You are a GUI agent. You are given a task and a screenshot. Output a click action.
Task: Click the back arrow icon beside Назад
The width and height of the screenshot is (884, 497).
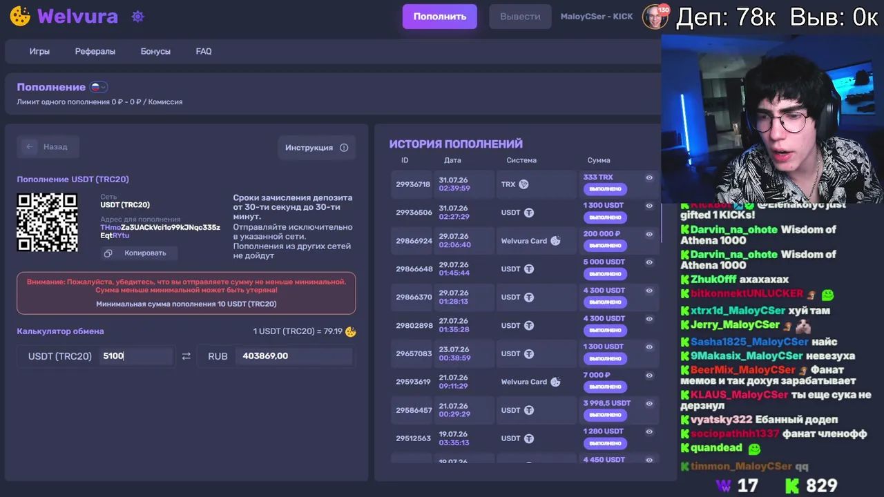[x=29, y=147]
